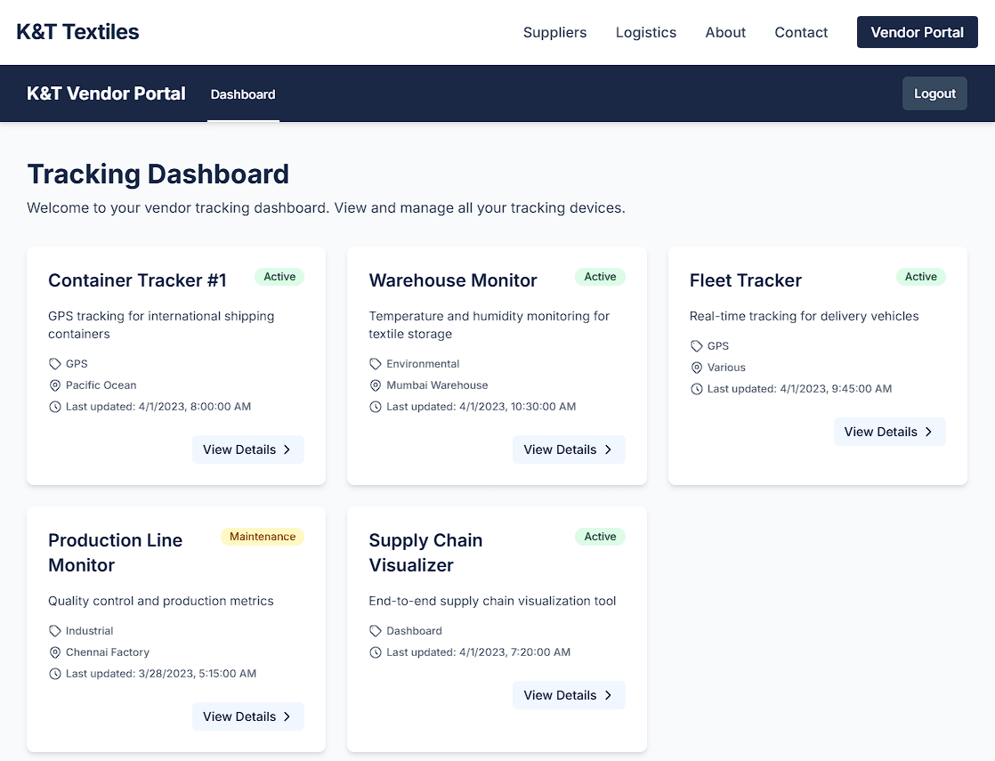Click the location pin icon beside Pacific Ocean
Viewport: 995px width, 761px height.
pyautogui.click(x=53, y=385)
